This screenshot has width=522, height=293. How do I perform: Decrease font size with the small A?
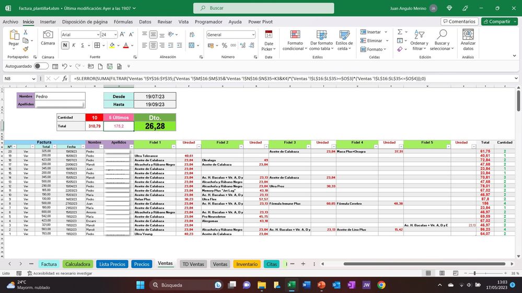point(131,34)
